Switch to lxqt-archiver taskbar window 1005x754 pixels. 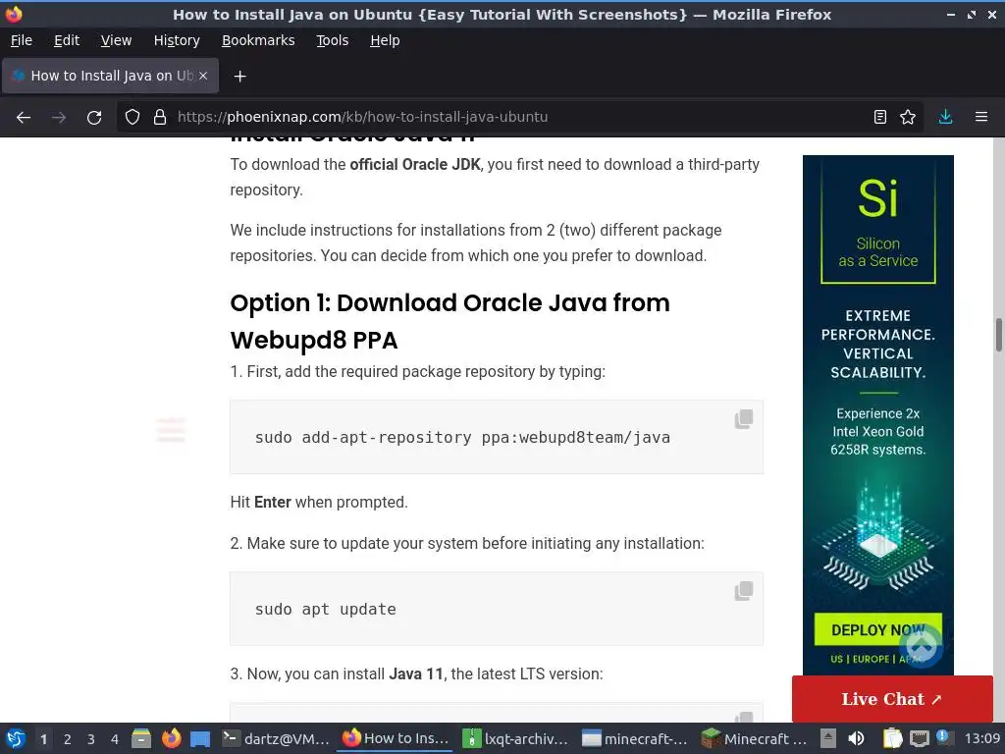[x=516, y=738]
